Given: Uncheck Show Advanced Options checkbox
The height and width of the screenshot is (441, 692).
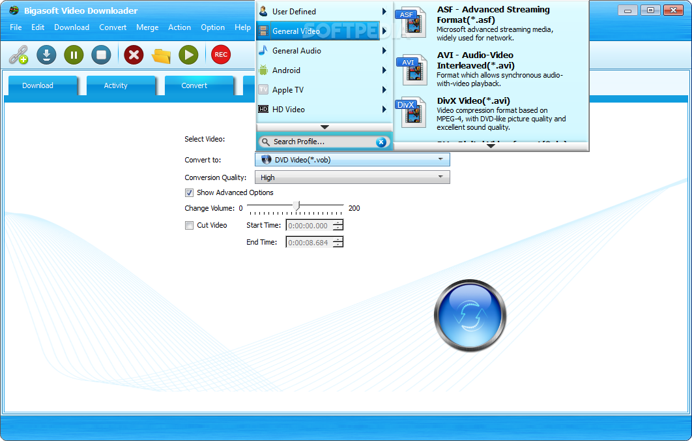Looking at the screenshot, I should pyautogui.click(x=190, y=192).
